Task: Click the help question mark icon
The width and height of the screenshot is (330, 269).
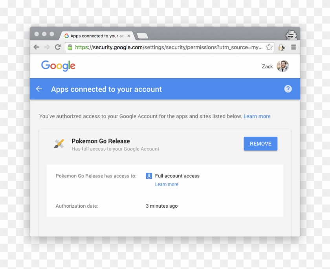Action: coord(288,89)
